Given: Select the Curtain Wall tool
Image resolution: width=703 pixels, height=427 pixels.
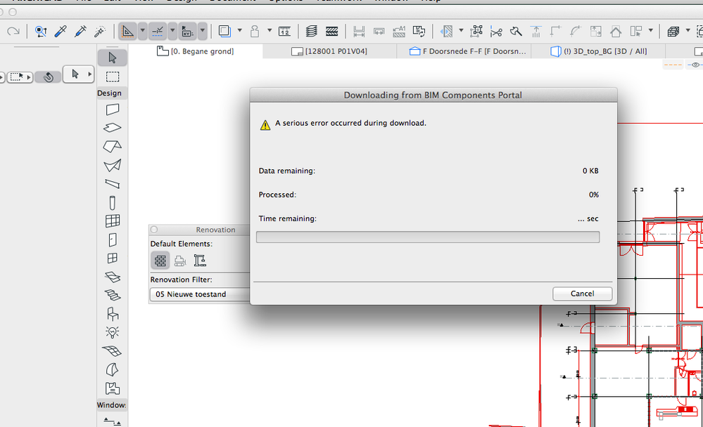Looking at the screenshot, I should coord(112,221).
